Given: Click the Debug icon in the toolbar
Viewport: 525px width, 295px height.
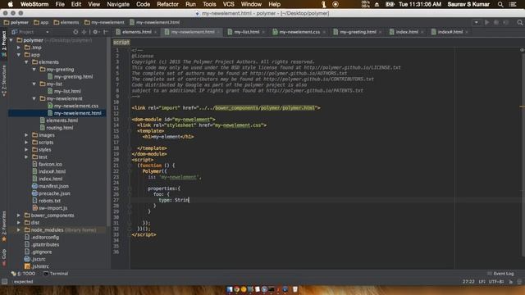Looking at the screenshot, I should click(496, 22).
